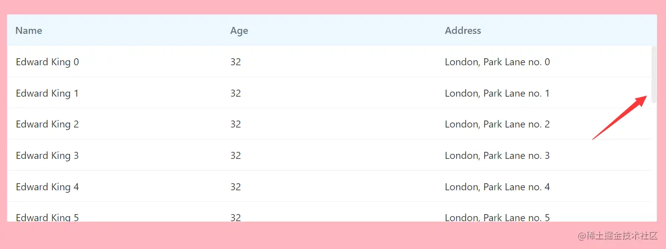This screenshot has width=666, height=249.
Task: Click address London, Park Lane no. 4
Action: click(497, 187)
